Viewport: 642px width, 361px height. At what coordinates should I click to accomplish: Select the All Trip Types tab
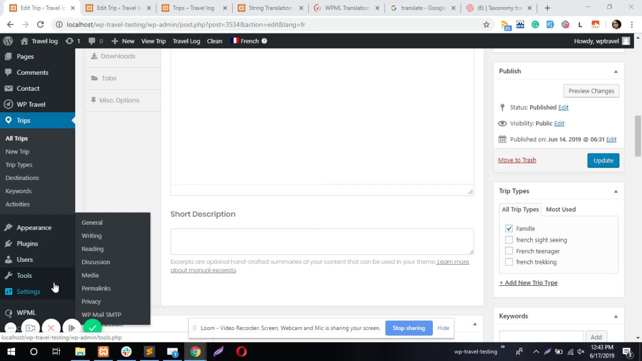(x=520, y=210)
